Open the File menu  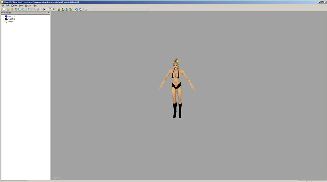click(x=3, y=5)
